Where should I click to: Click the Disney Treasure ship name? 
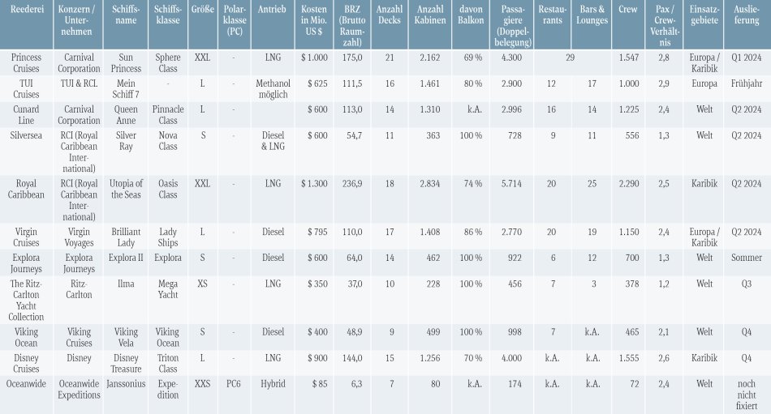[x=126, y=364]
